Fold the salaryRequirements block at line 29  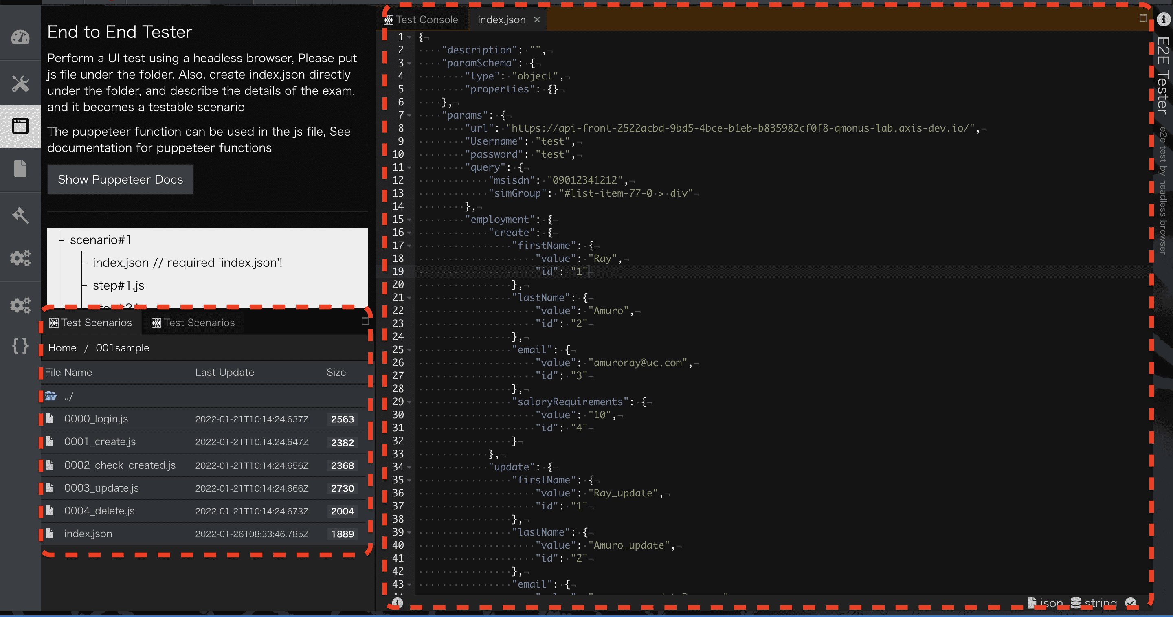coord(409,402)
